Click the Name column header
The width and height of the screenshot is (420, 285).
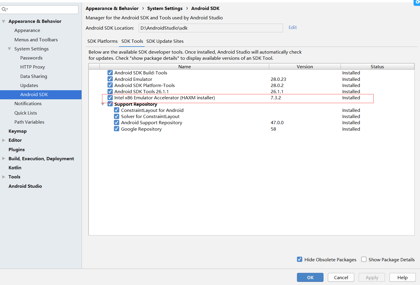coord(184,67)
